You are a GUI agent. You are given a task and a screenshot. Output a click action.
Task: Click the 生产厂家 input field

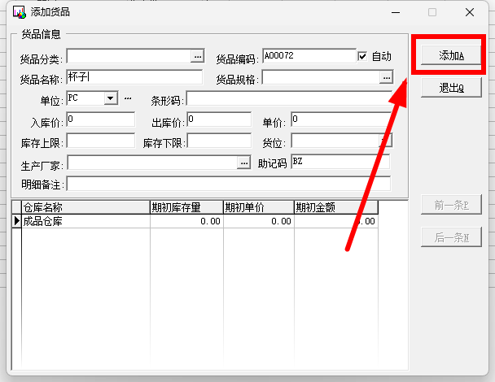pos(152,163)
